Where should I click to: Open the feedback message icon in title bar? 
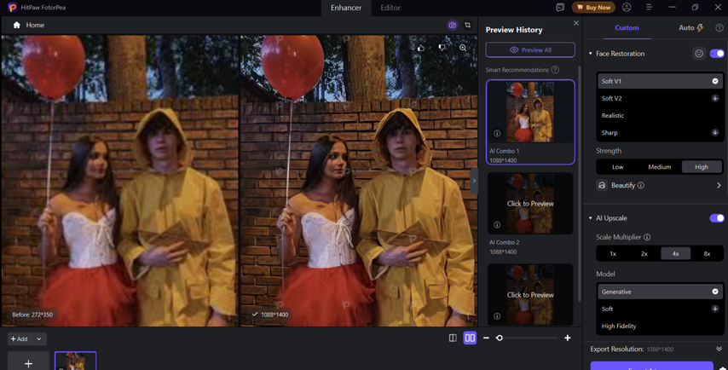coord(560,8)
